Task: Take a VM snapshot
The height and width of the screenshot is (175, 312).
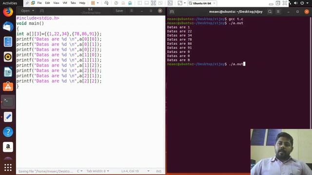Action: tap(116, 3)
